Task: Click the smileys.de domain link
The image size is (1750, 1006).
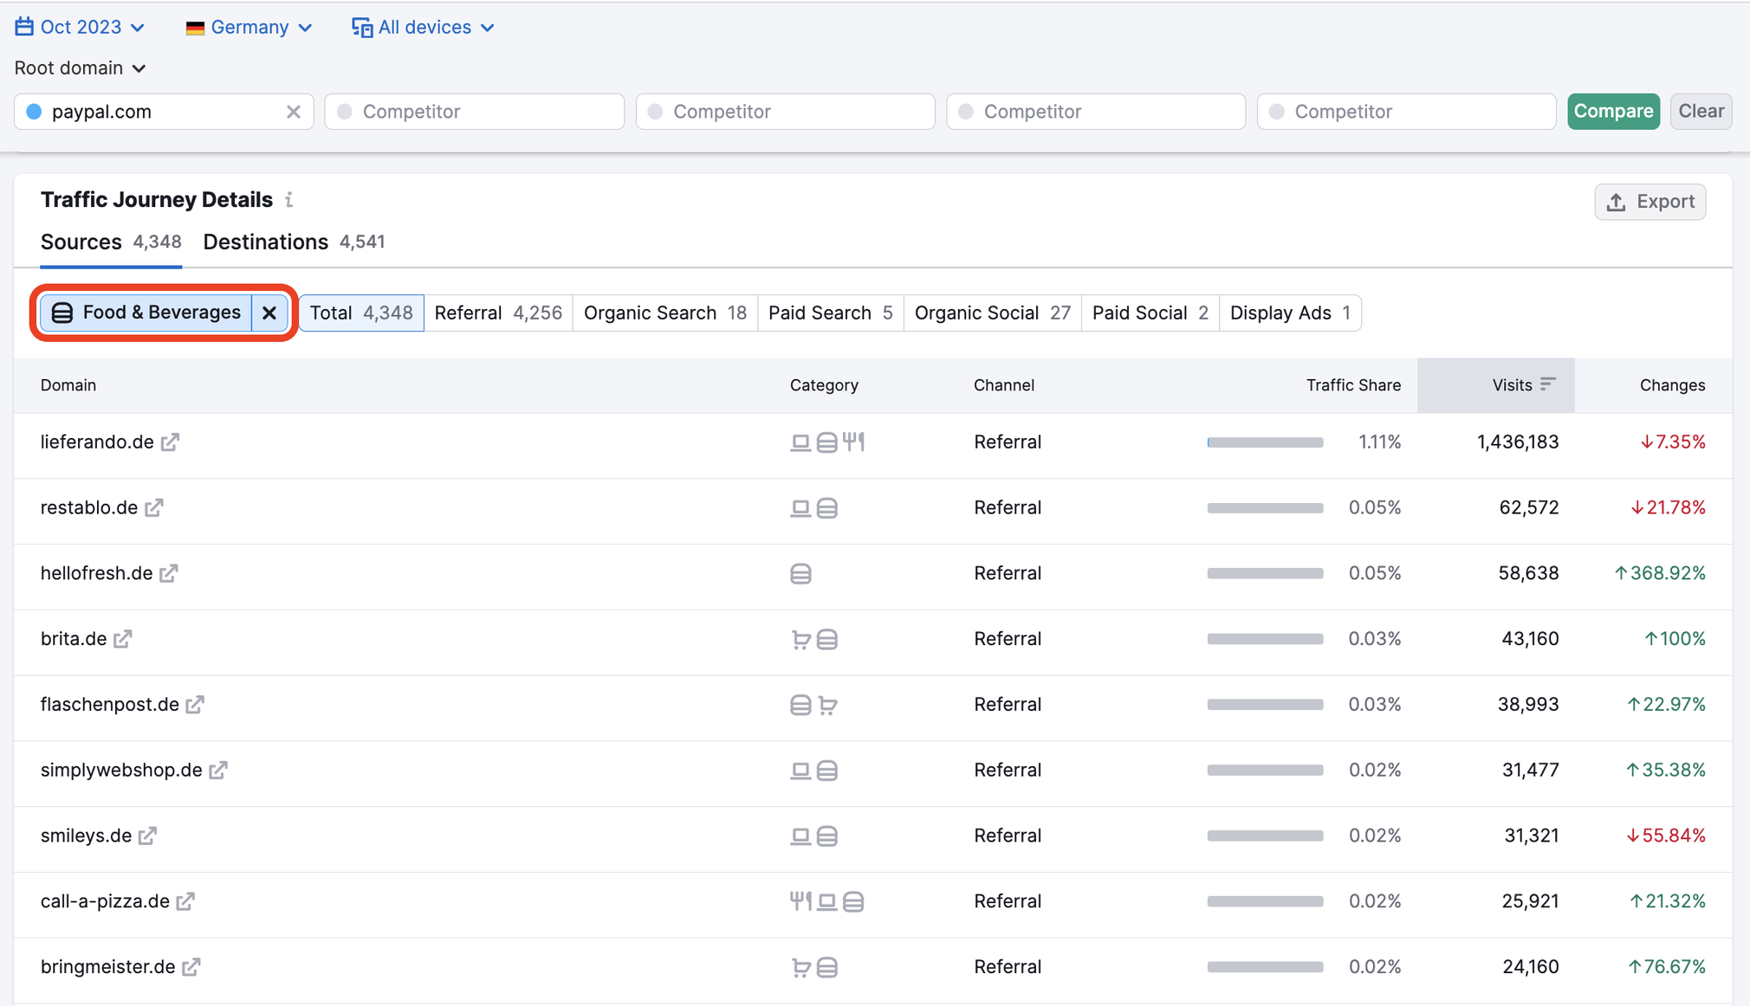Action: pyautogui.click(x=86, y=836)
